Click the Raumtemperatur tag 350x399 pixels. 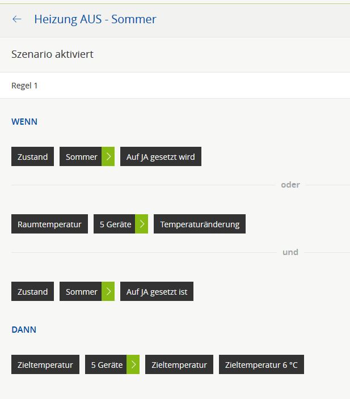49,224
